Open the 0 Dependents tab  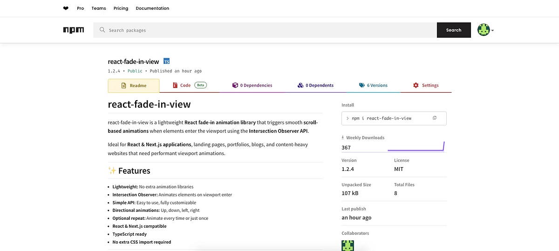point(315,85)
